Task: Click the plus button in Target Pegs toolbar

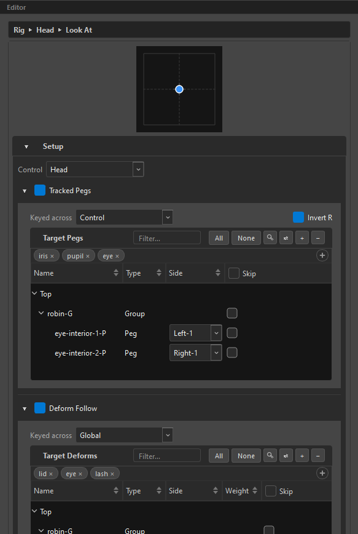Action: [x=302, y=237]
